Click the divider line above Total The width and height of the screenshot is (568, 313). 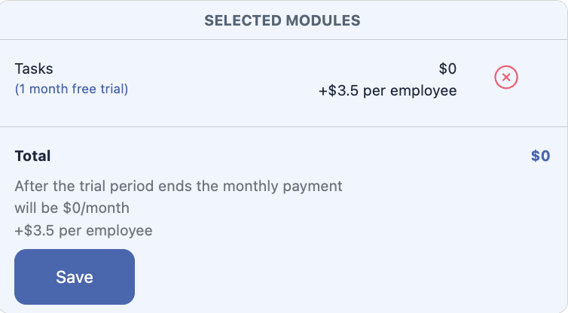[282, 126]
